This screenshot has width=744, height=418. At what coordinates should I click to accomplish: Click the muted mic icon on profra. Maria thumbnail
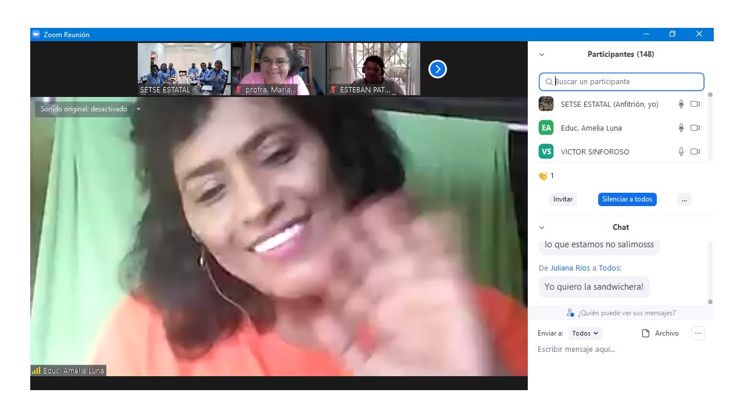coord(238,90)
